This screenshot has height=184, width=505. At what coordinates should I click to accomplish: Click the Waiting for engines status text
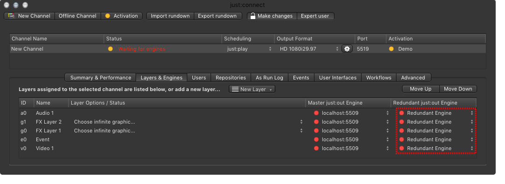click(142, 49)
